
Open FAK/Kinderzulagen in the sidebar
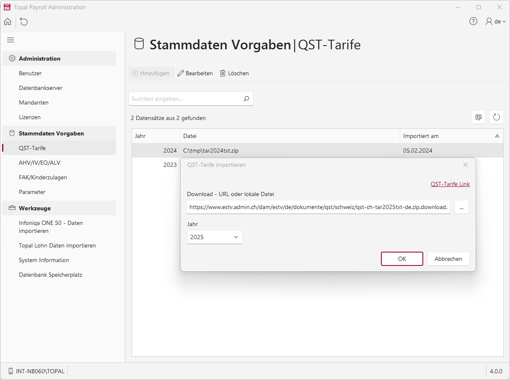point(43,177)
